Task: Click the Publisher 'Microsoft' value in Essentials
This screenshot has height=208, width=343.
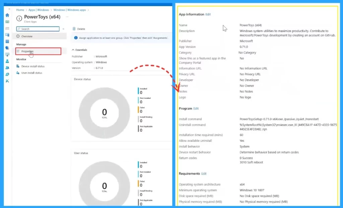Action: [101, 56]
